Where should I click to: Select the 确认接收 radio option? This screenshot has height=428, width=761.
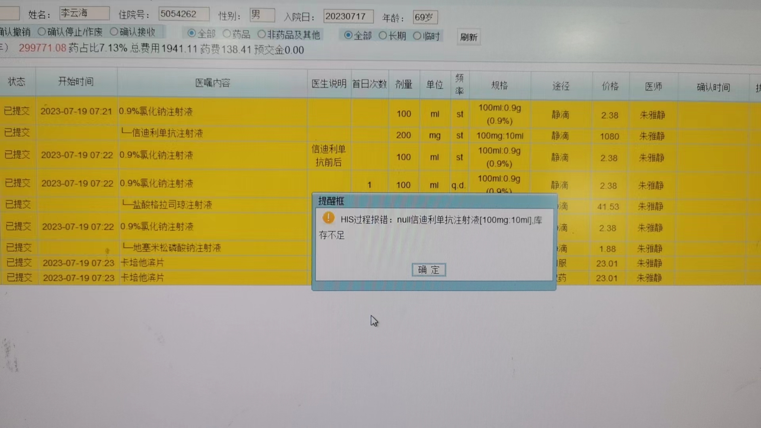[x=114, y=32]
